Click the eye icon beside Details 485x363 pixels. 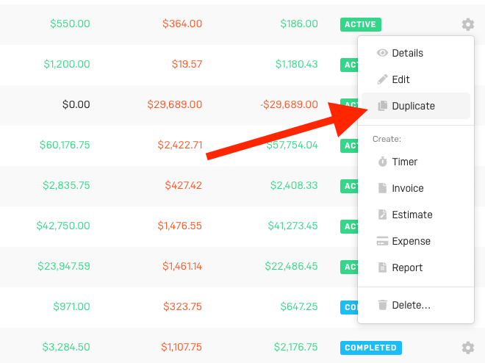382,53
